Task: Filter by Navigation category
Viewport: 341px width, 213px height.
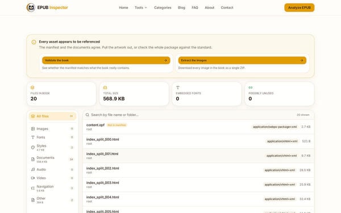Action: 53,188
